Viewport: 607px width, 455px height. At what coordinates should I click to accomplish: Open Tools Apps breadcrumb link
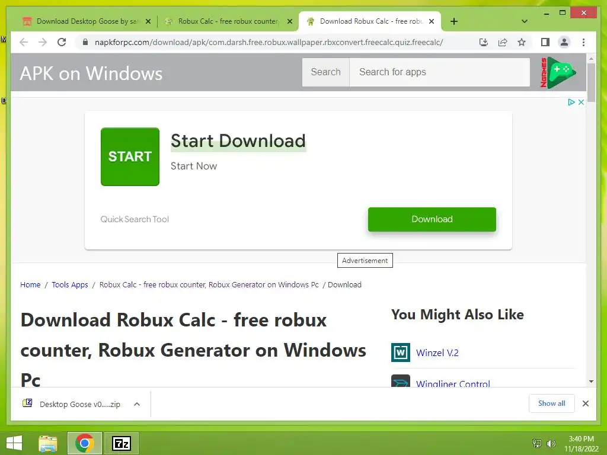(x=70, y=285)
